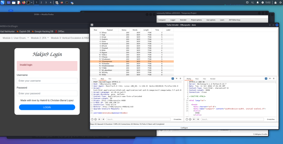The width and height of the screenshot is (283, 144).
Task: Focus the Burp Suite taskbar window icon
Action: [57, 2]
